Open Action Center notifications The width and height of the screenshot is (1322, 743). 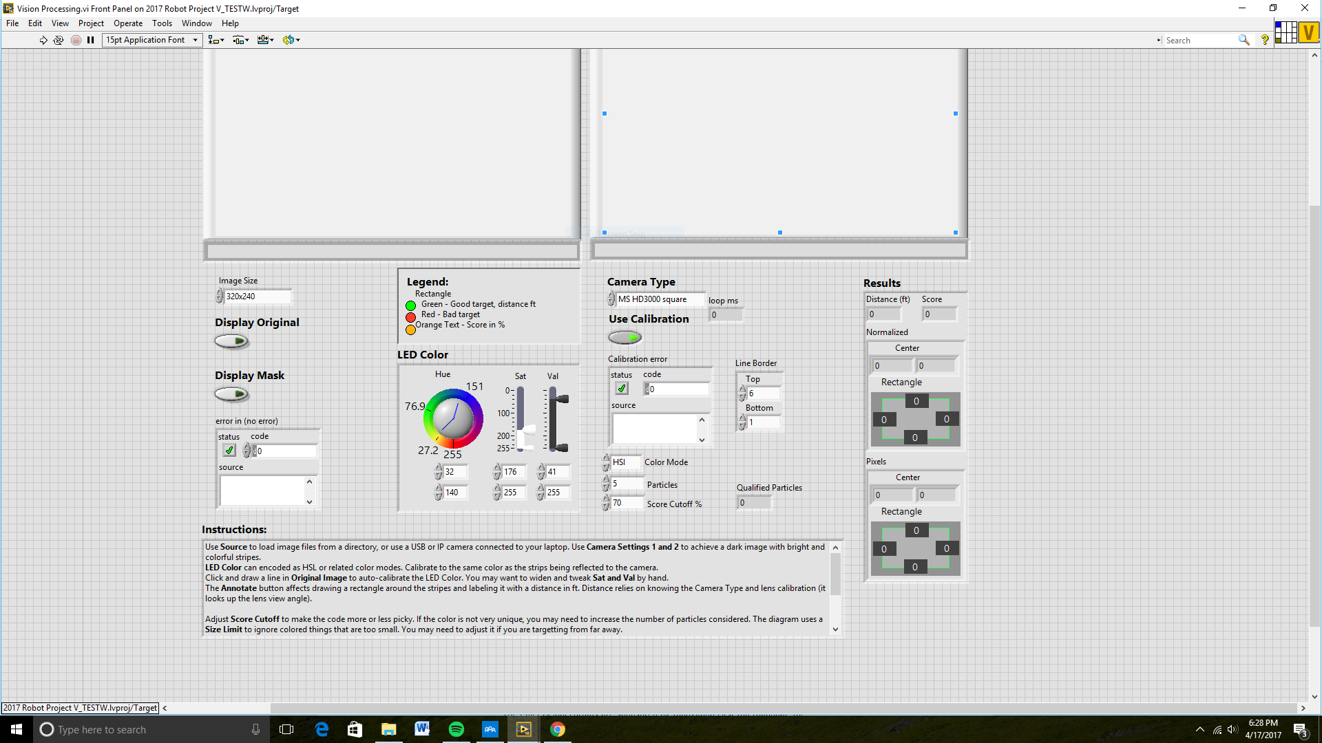1300,729
